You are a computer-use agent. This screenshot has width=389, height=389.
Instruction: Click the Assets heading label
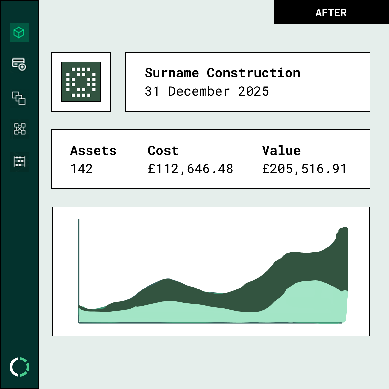[x=93, y=151]
